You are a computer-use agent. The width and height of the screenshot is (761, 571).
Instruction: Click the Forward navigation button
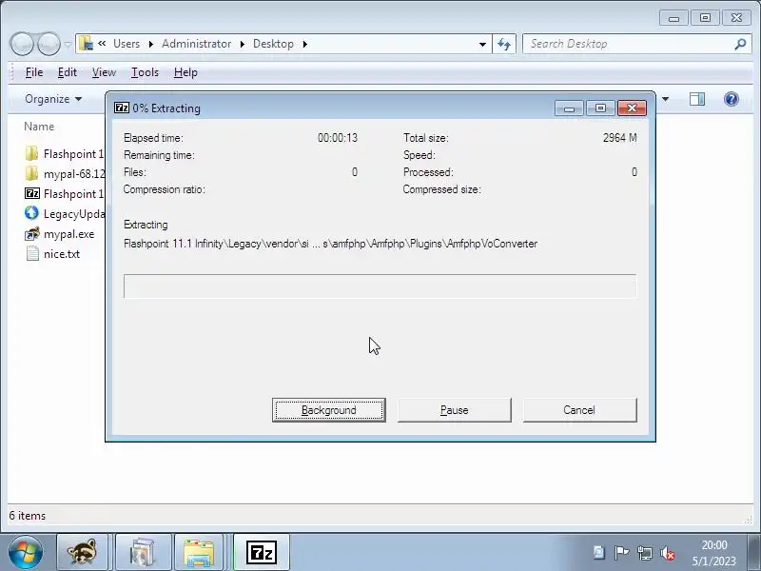(49, 44)
